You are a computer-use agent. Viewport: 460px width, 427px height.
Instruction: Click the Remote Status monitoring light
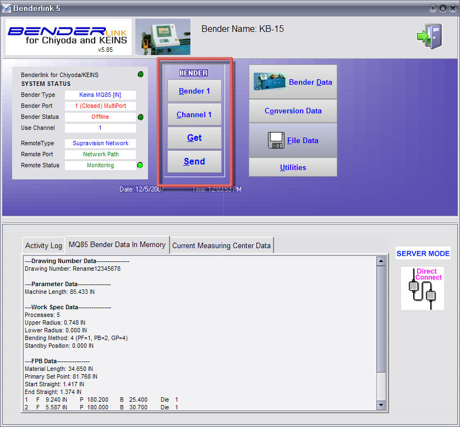coord(140,166)
